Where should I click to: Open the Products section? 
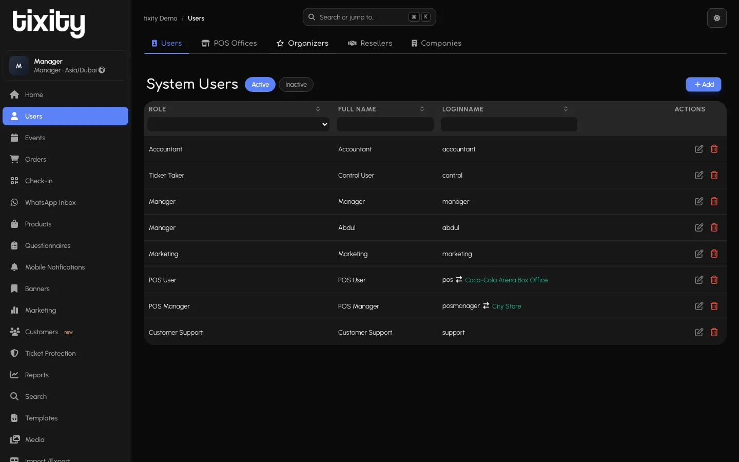pos(66,224)
